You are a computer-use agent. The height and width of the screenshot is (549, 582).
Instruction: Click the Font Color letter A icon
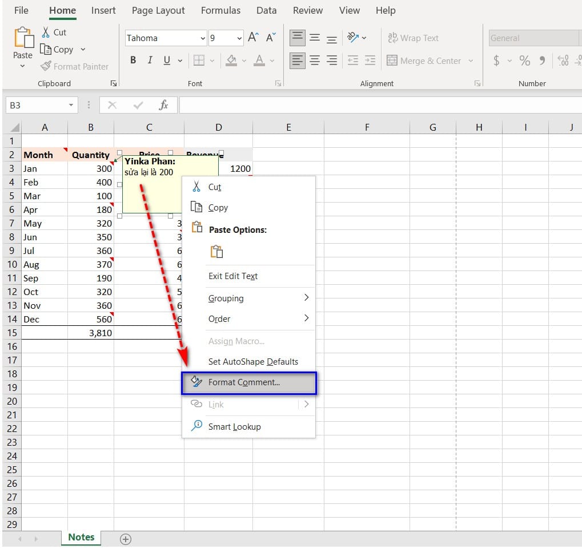[259, 60]
